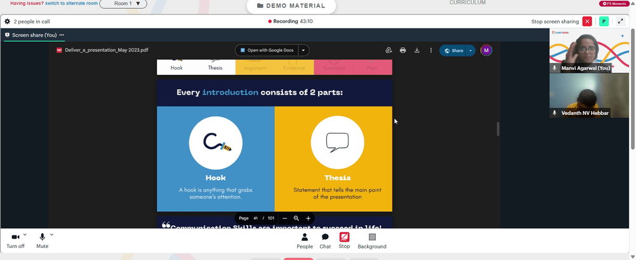Toggle fullscreen call view
636x260 pixels.
[x=621, y=22]
